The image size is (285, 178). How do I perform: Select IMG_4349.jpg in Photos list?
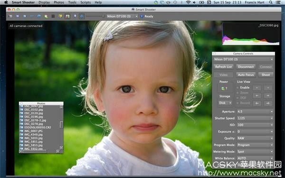coord(34,135)
